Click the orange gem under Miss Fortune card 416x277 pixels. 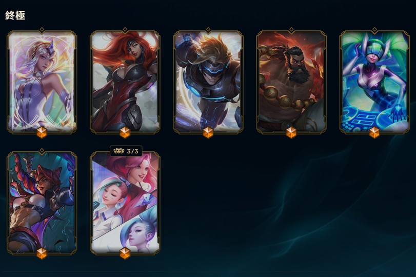point(125,133)
